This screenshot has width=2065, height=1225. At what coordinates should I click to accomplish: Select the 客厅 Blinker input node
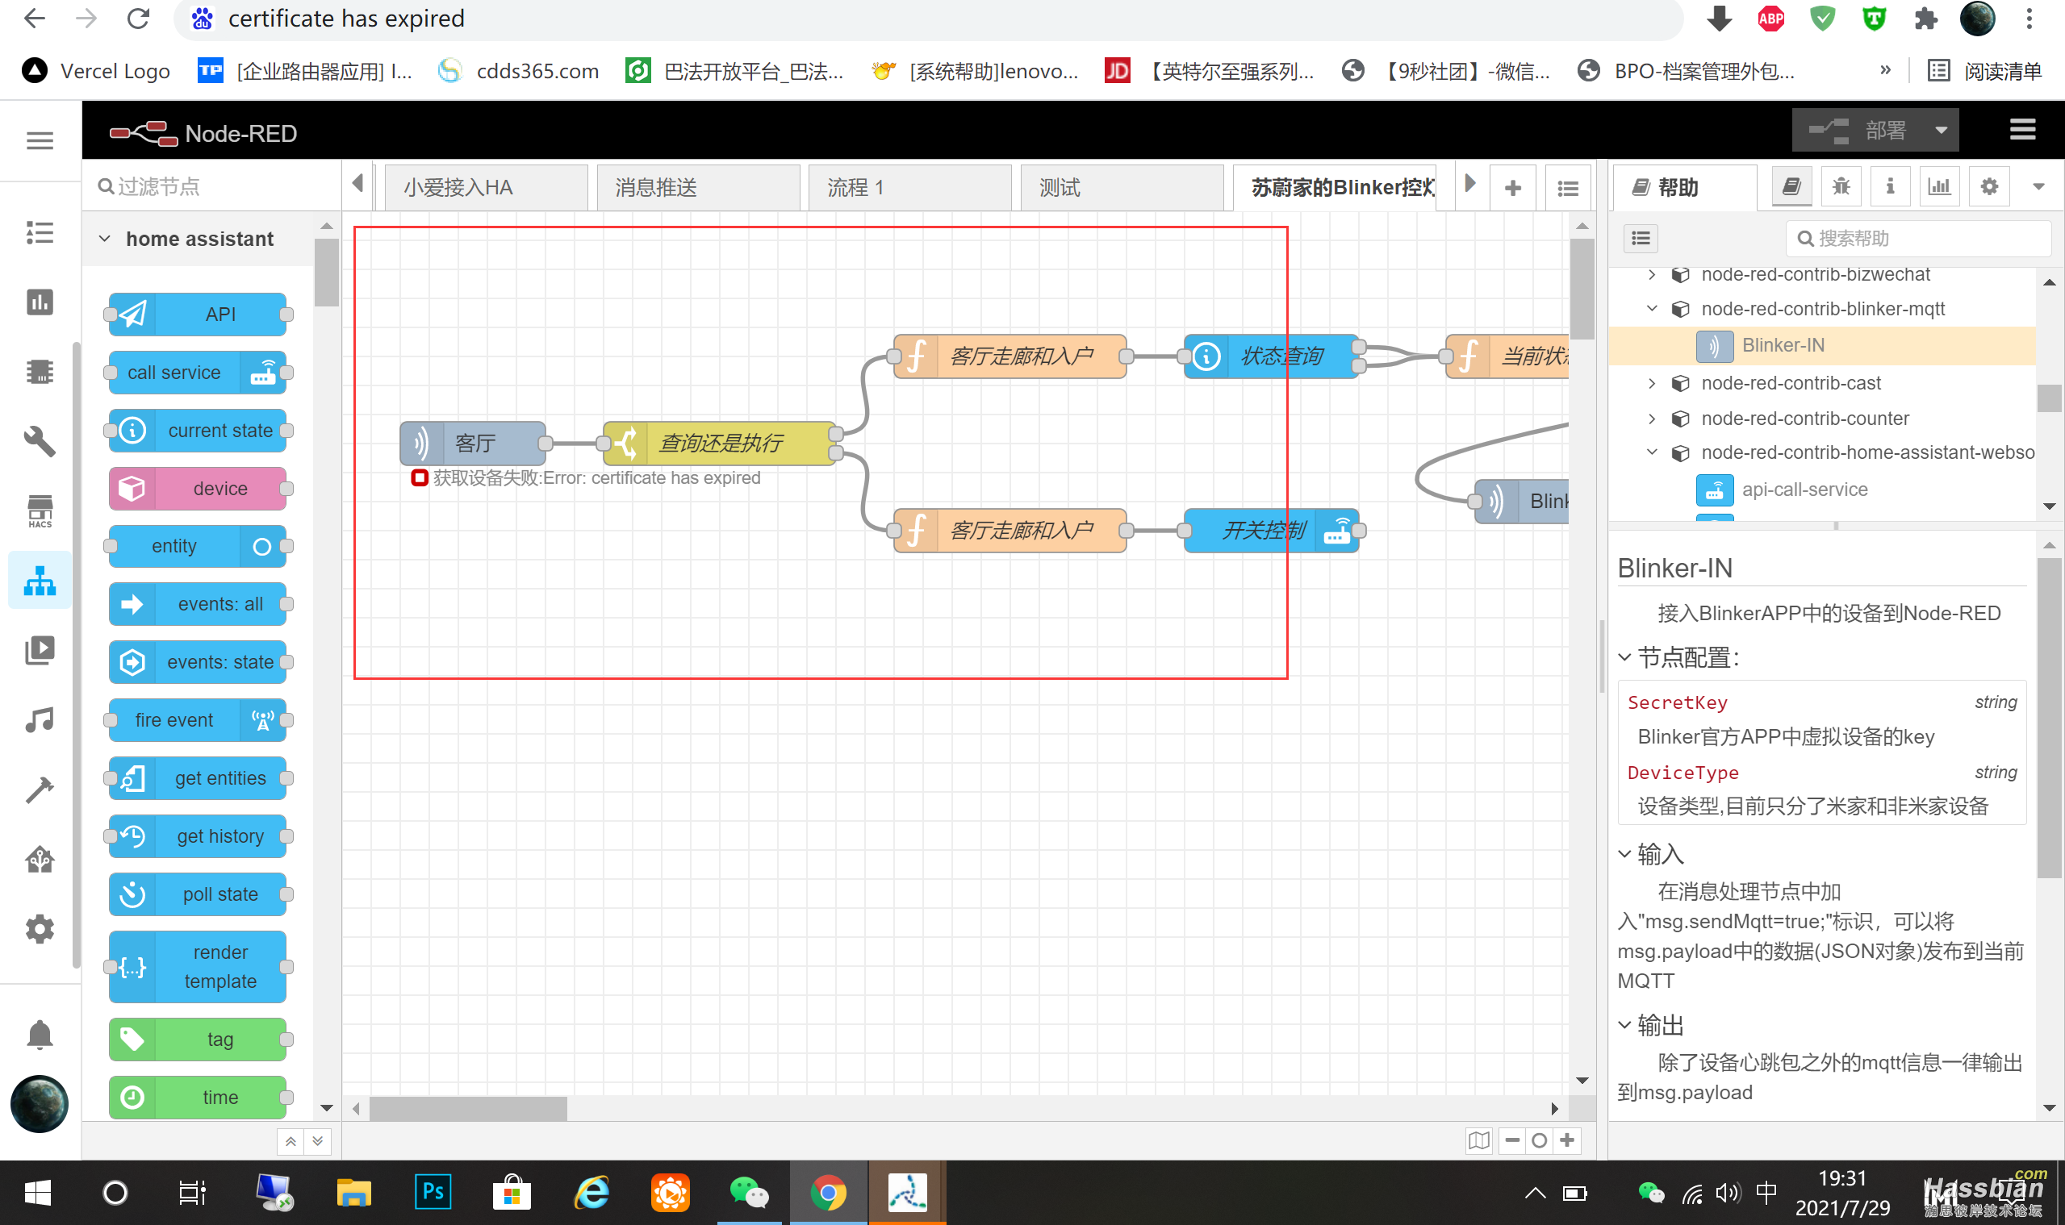tap(474, 444)
